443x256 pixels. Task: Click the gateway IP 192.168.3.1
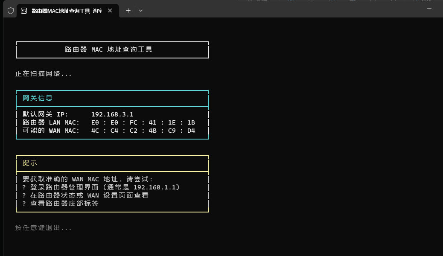[x=112, y=114]
